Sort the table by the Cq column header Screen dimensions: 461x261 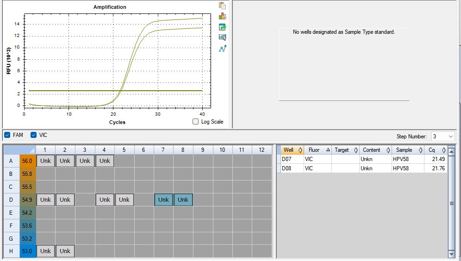coord(436,150)
